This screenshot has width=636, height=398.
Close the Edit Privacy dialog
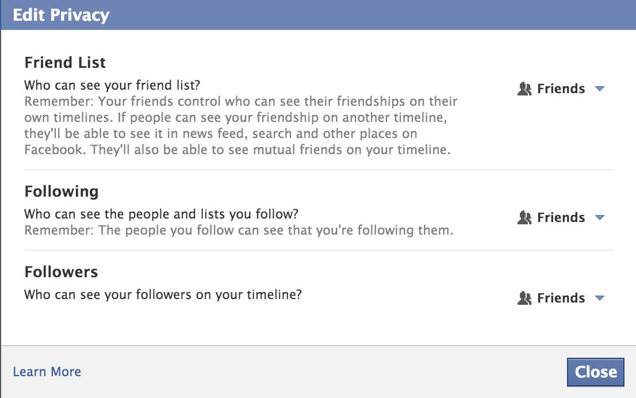coord(595,372)
